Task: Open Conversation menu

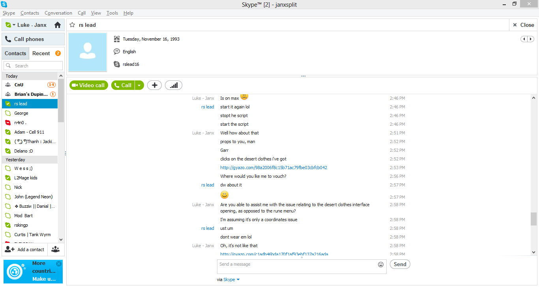Action: [58, 13]
